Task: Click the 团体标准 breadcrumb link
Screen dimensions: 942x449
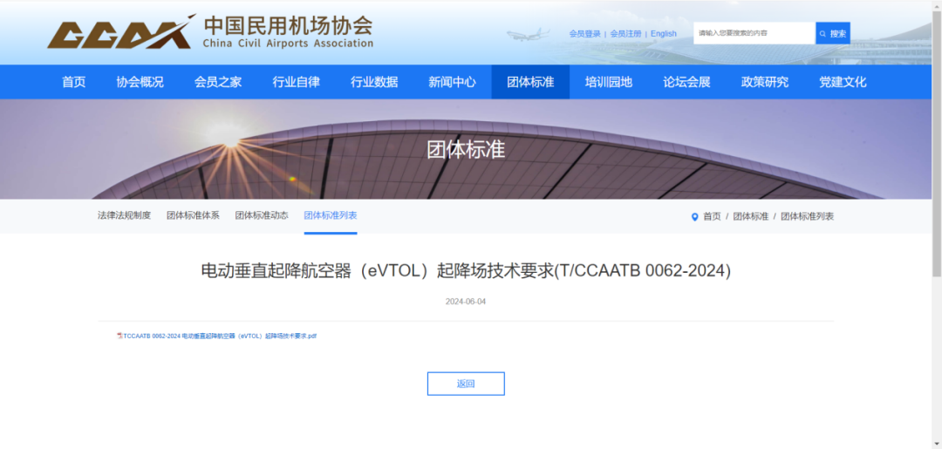Action: [x=750, y=216]
